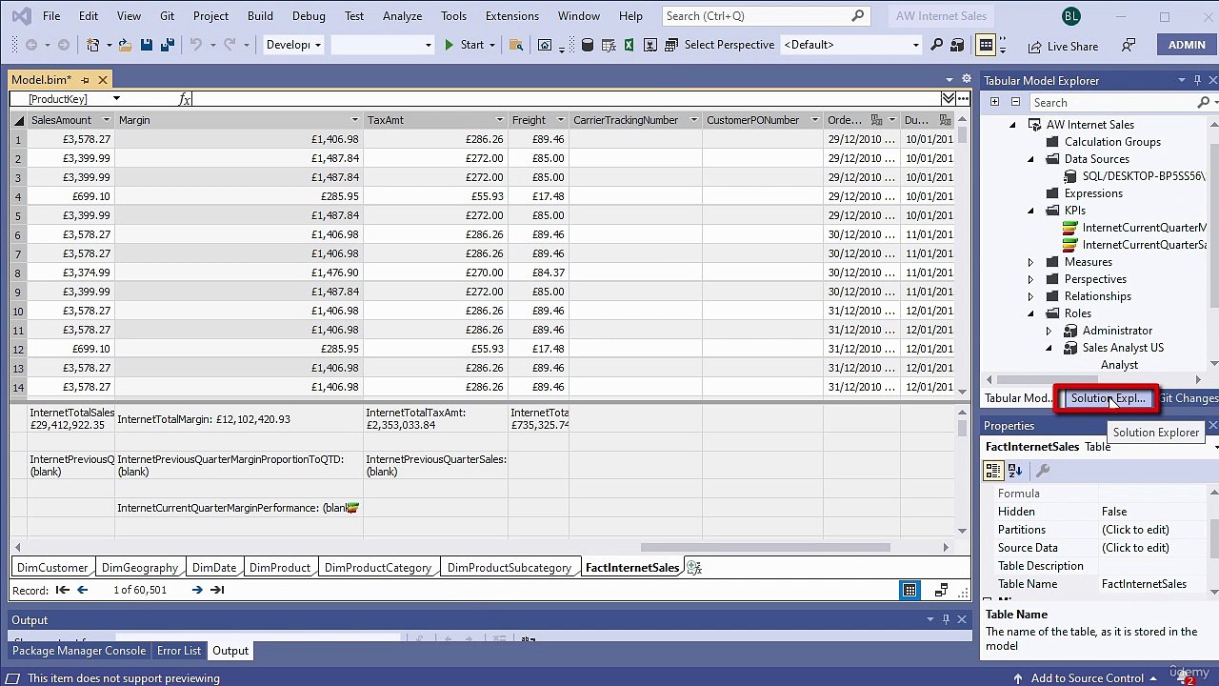Screen dimensions: 1219x686
Task: Click the Expand All icon in Tabular Model Explorer
Action: [x=994, y=102]
